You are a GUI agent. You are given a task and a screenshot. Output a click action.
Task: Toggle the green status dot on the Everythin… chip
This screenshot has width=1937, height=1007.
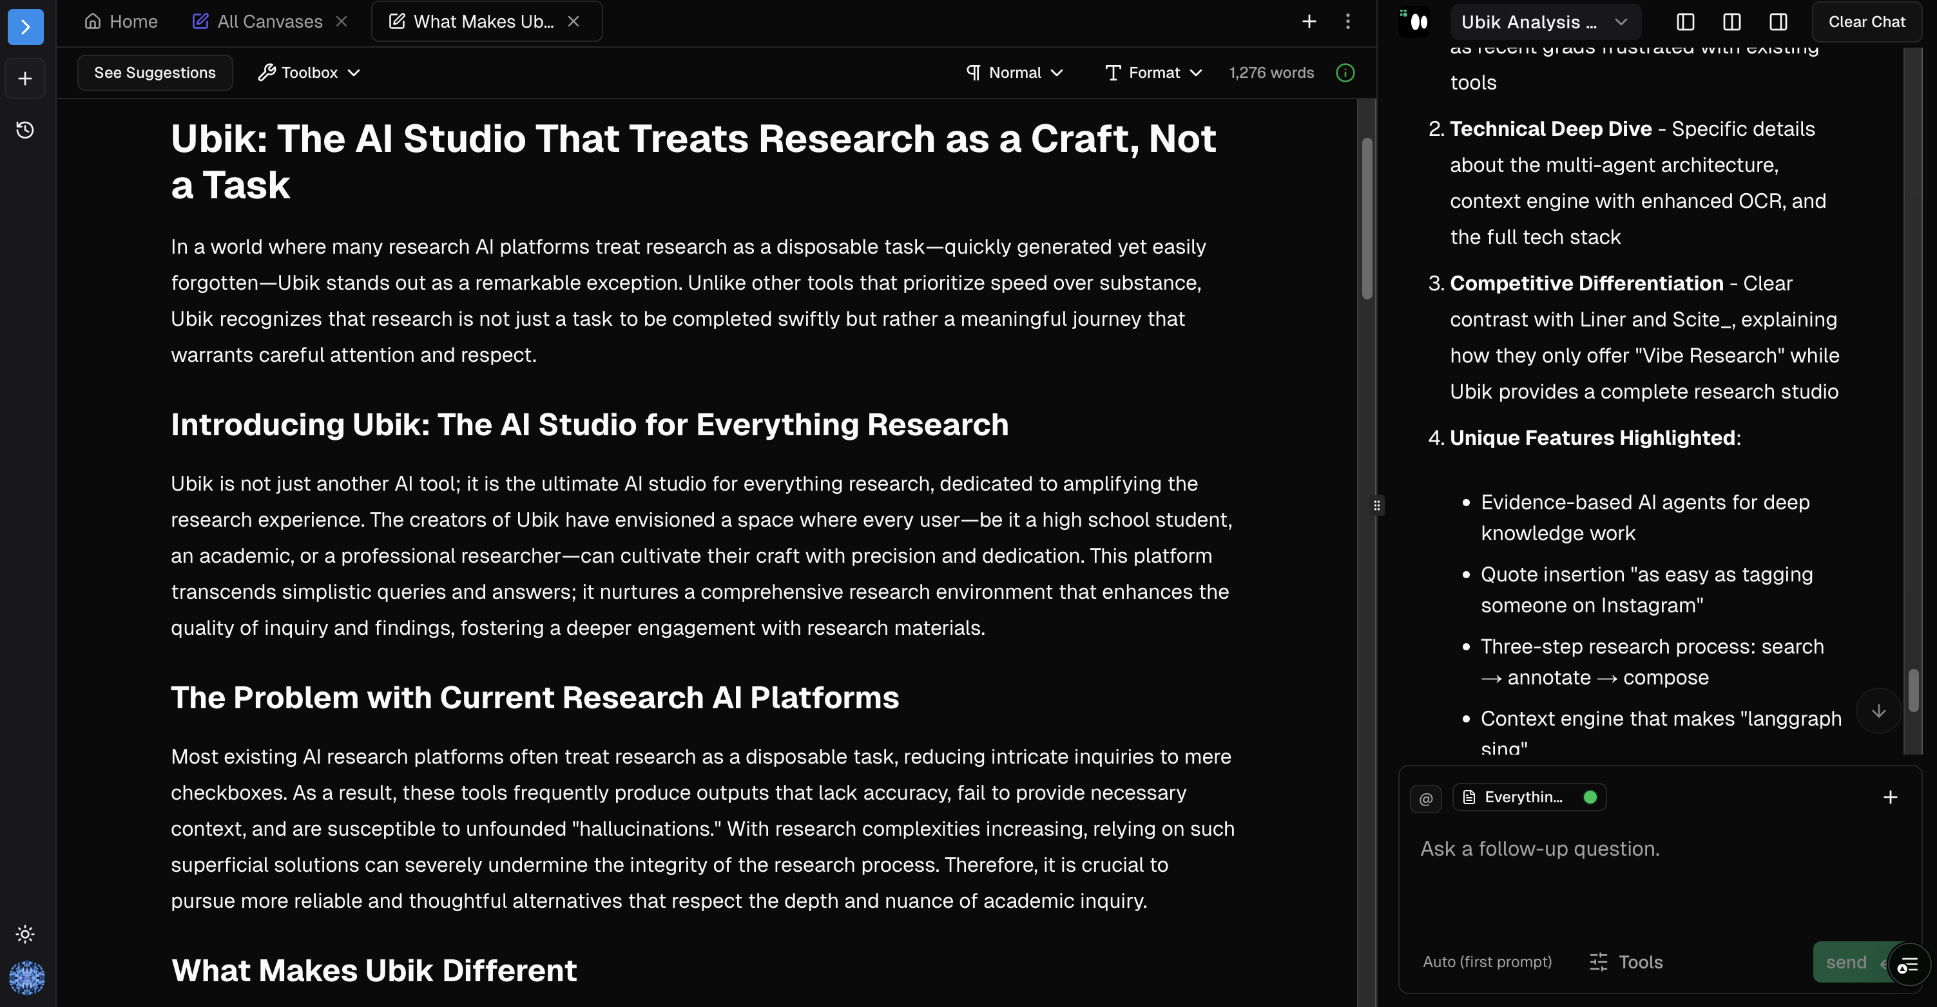(x=1590, y=797)
